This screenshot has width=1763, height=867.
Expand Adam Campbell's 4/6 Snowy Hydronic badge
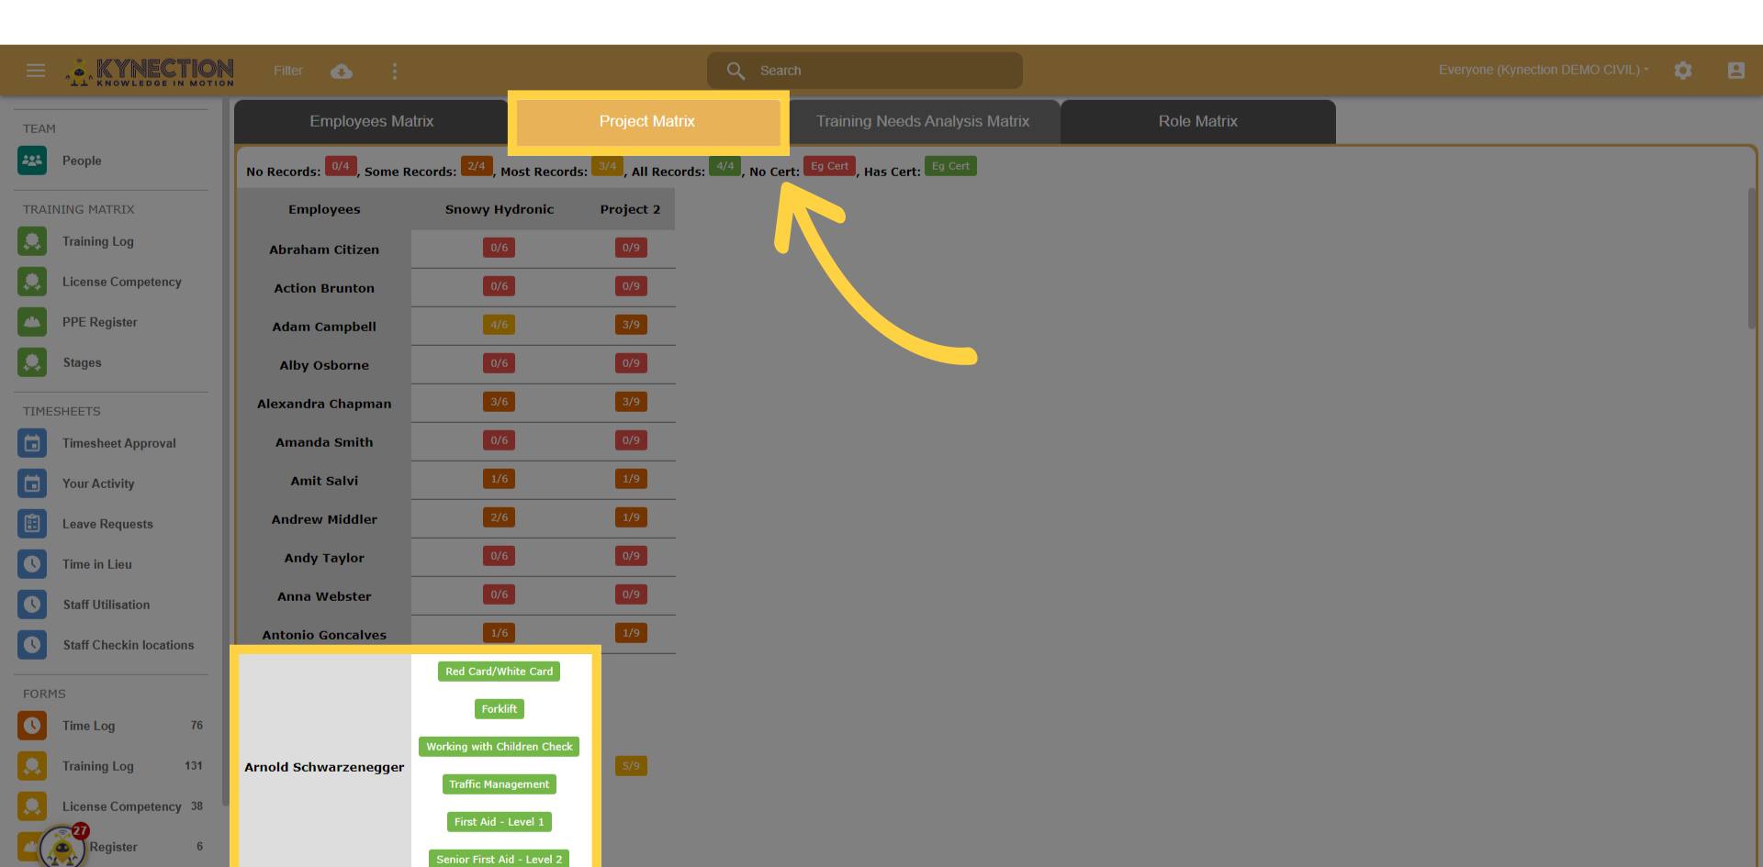pyautogui.click(x=500, y=325)
